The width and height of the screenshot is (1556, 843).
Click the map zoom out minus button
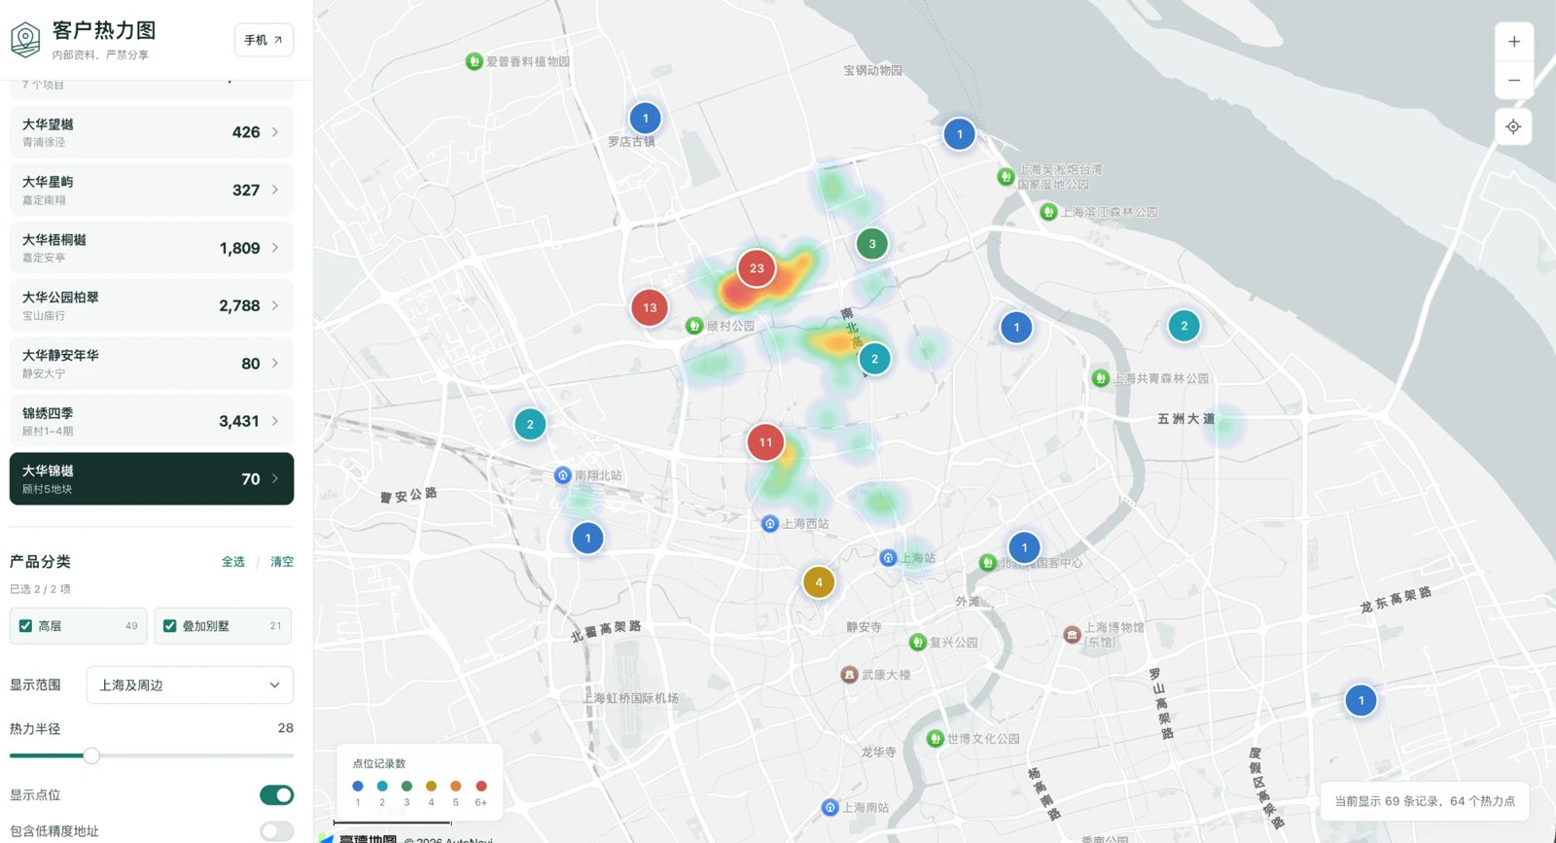pyautogui.click(x=1514, y=81)
